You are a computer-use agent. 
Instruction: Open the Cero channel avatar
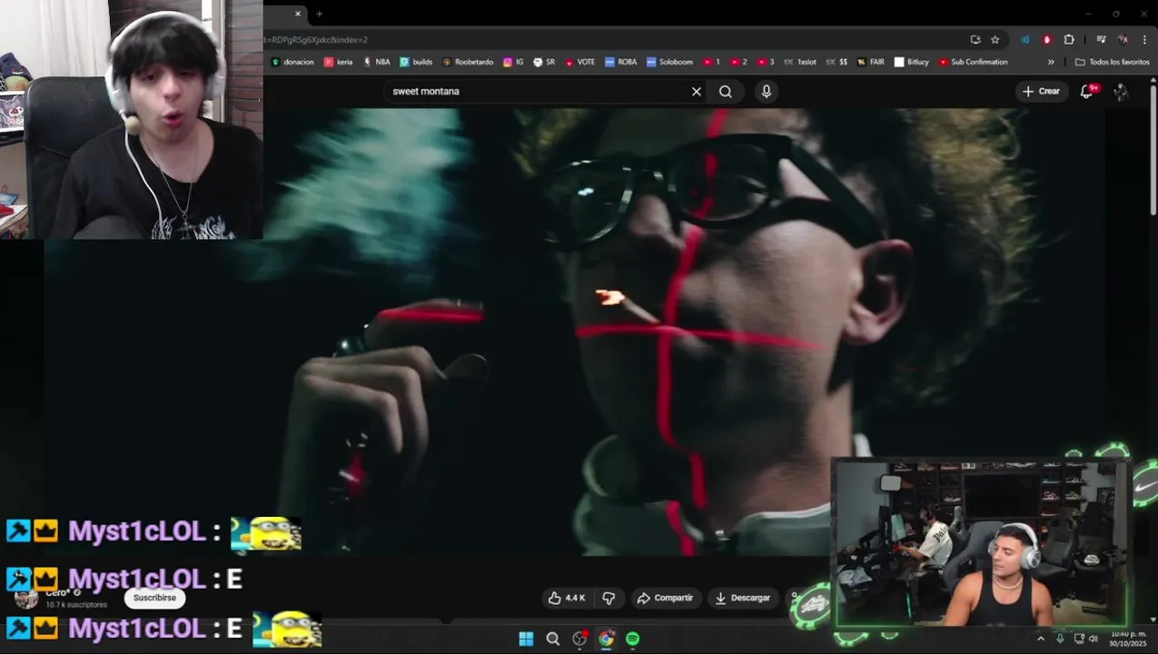tap(26, 598)
